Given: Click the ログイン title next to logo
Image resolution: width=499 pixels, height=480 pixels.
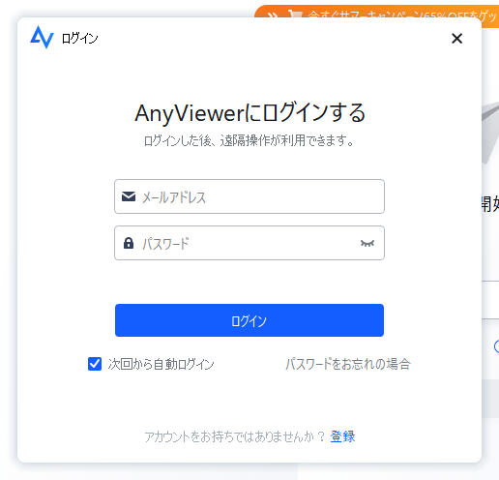Looking at the screenshot, I should 80,39.
